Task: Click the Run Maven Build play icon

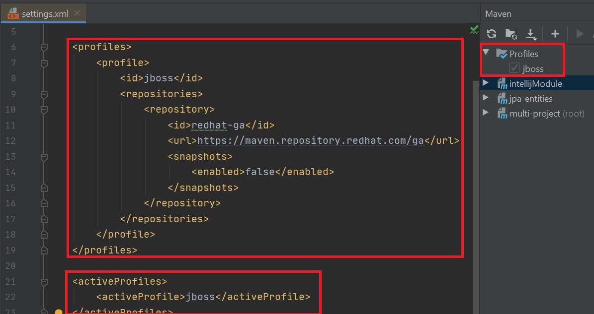Action: pos(580,34)
